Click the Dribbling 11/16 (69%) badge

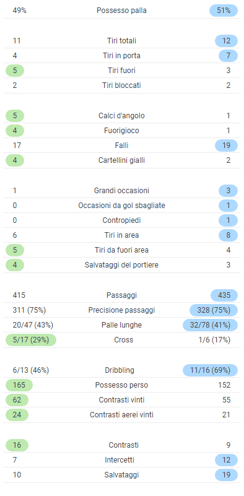[210, 370]
